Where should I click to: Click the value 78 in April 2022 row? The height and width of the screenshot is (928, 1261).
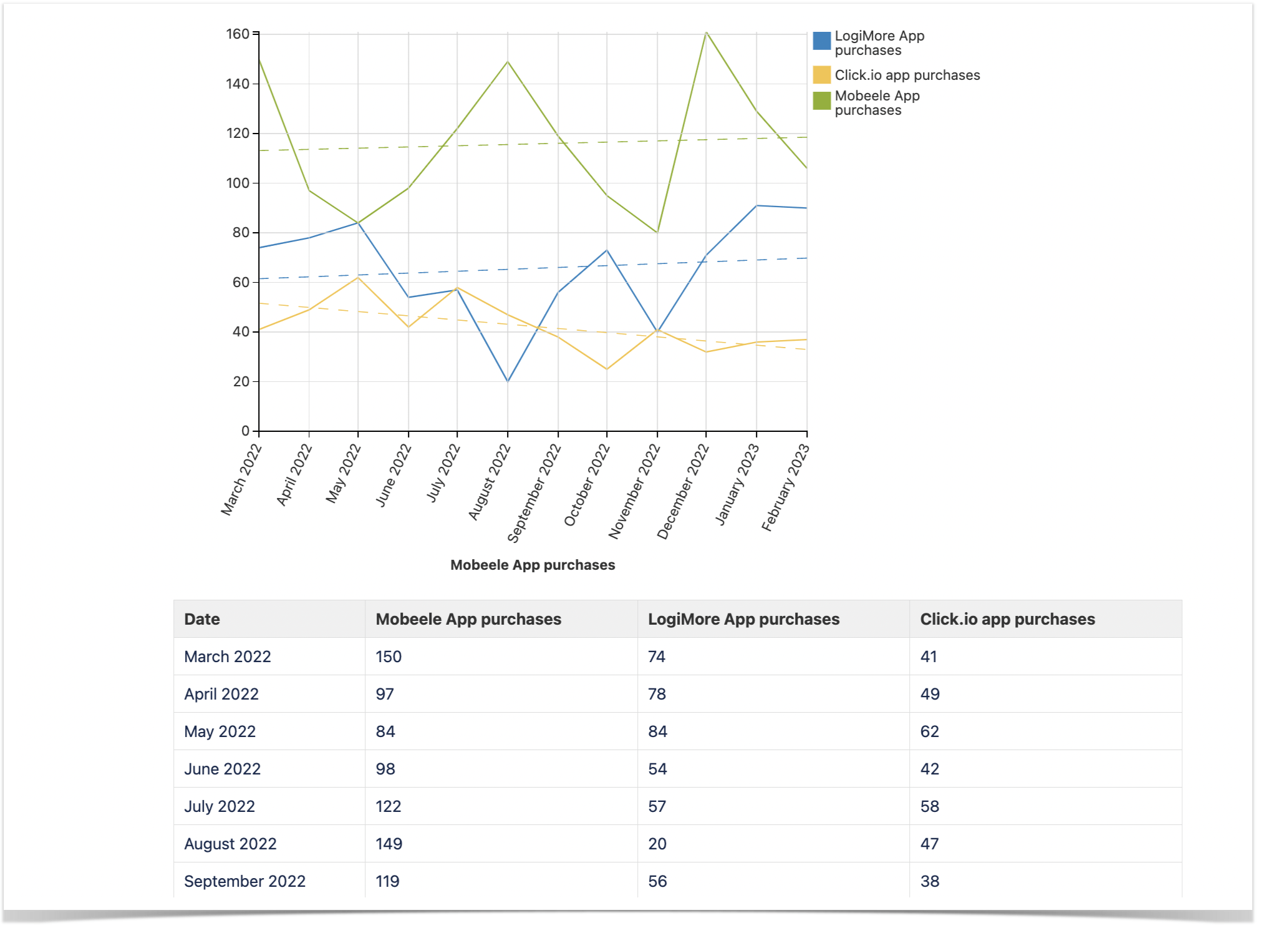tap(657, 694)
